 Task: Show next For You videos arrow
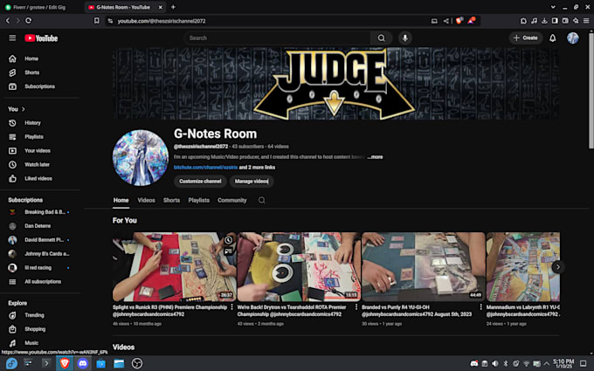pyautogui.click(x=557, y=267)
